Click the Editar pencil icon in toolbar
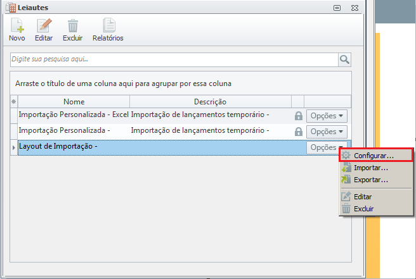Viewport: 416px width, 279px height. pyautogui.click(x=44, y=26)
